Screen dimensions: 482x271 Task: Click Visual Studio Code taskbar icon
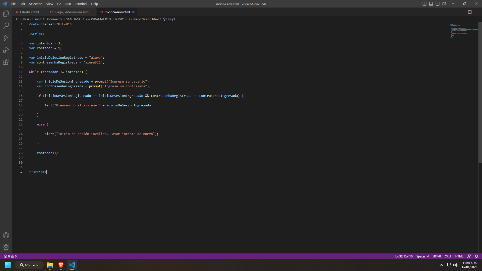72,265
